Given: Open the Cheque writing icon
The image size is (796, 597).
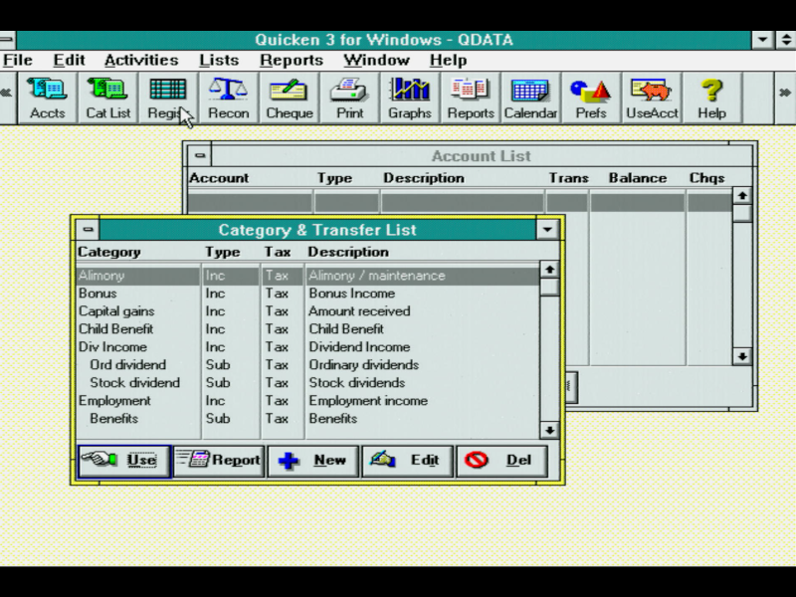Looking at the screenshot, I should click(x=289, y=98).
